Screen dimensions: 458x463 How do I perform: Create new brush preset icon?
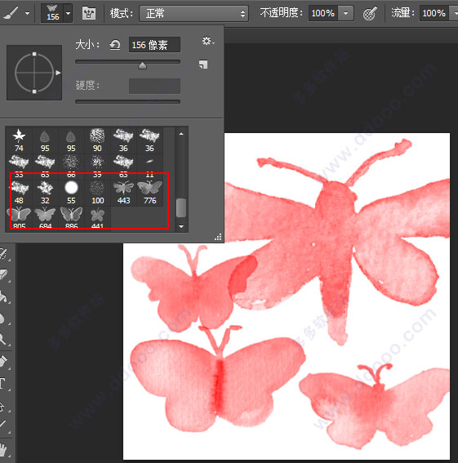coord(203,65)
